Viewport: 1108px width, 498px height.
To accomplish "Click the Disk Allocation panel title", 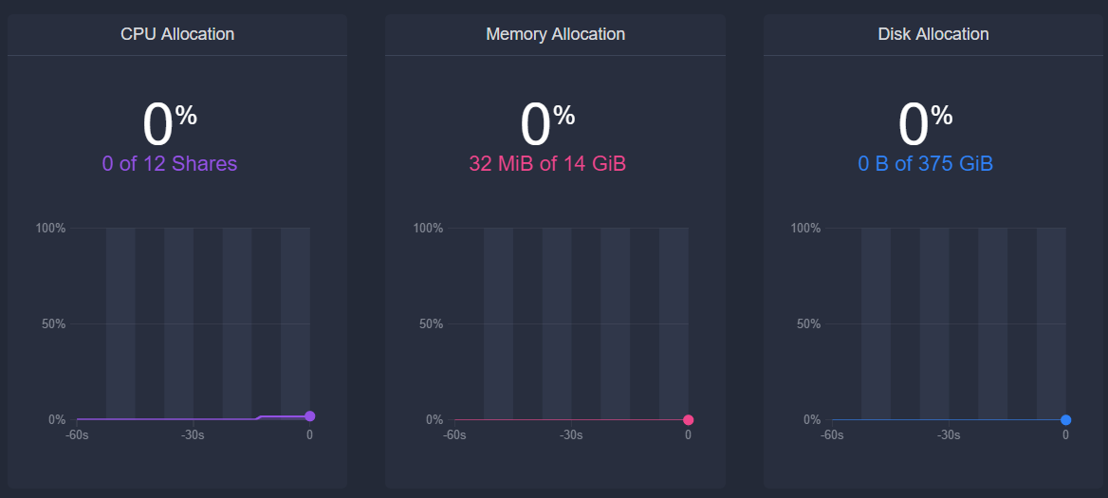I will tap(933, 34).
